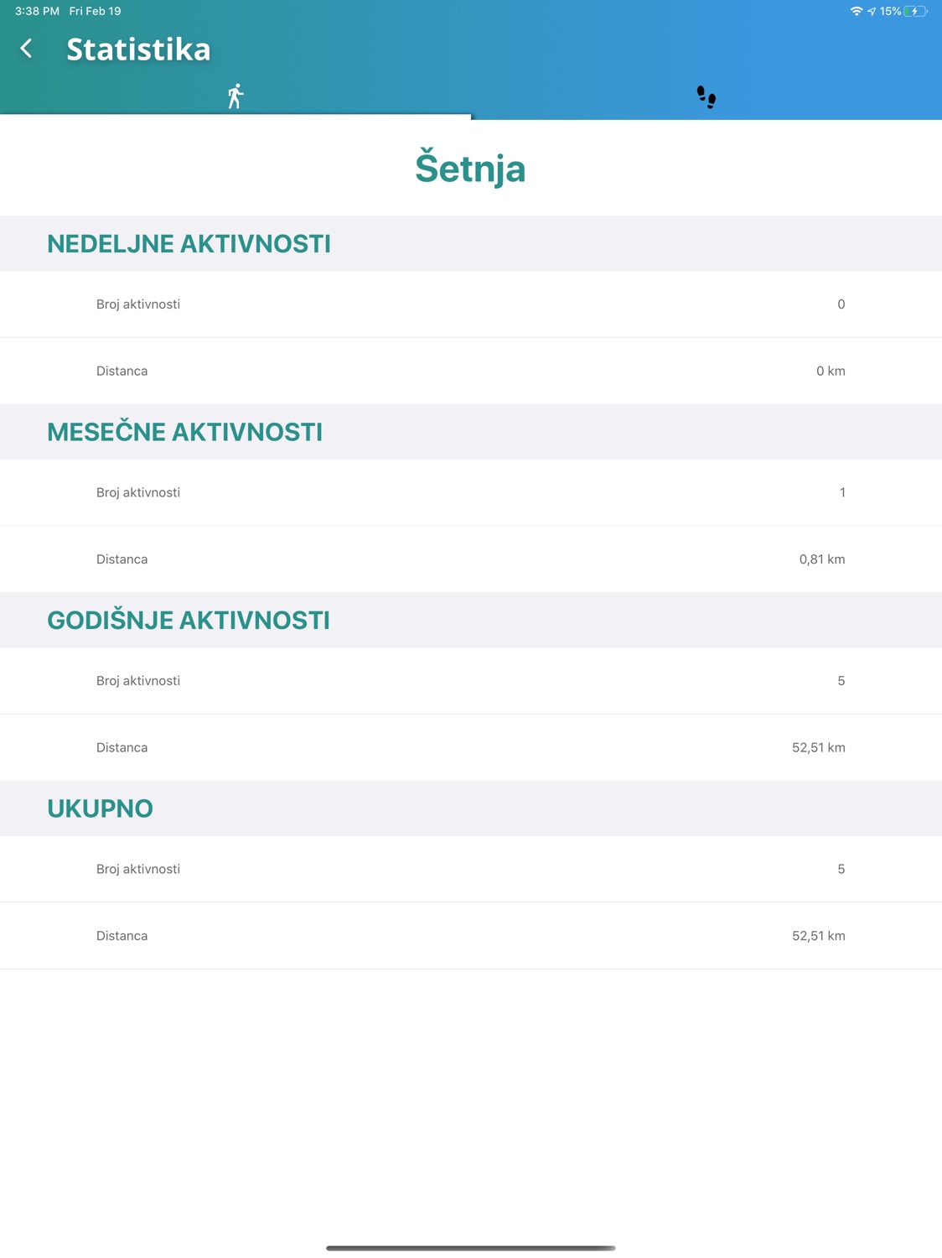Tap weekly Distanca row showing 0 km
The width and height of the screenshot is (942, 1258).
[471, 371]
